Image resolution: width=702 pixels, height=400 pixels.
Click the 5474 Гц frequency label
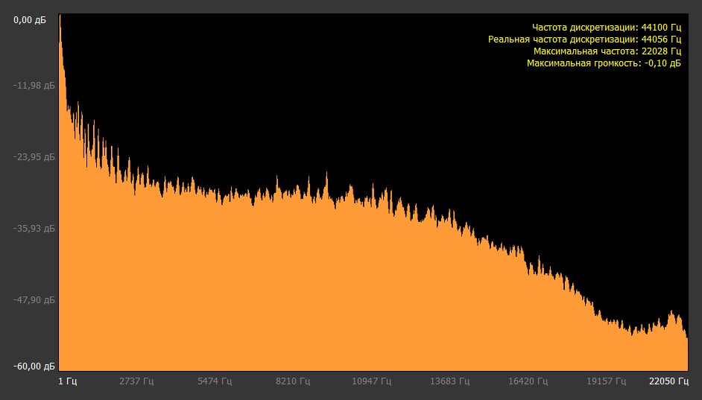click(x=215, y=381)
